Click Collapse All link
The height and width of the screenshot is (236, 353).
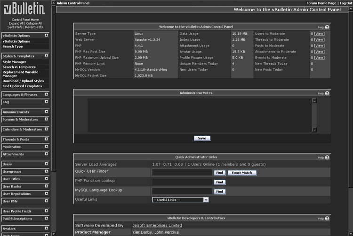click(x=34, y=23)
